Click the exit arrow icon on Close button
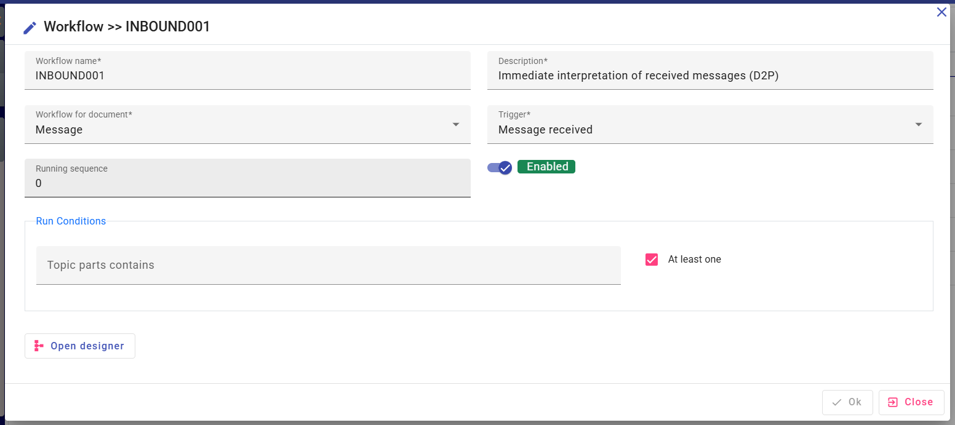The width and height of the screenshot is (955, 425). 893,402
